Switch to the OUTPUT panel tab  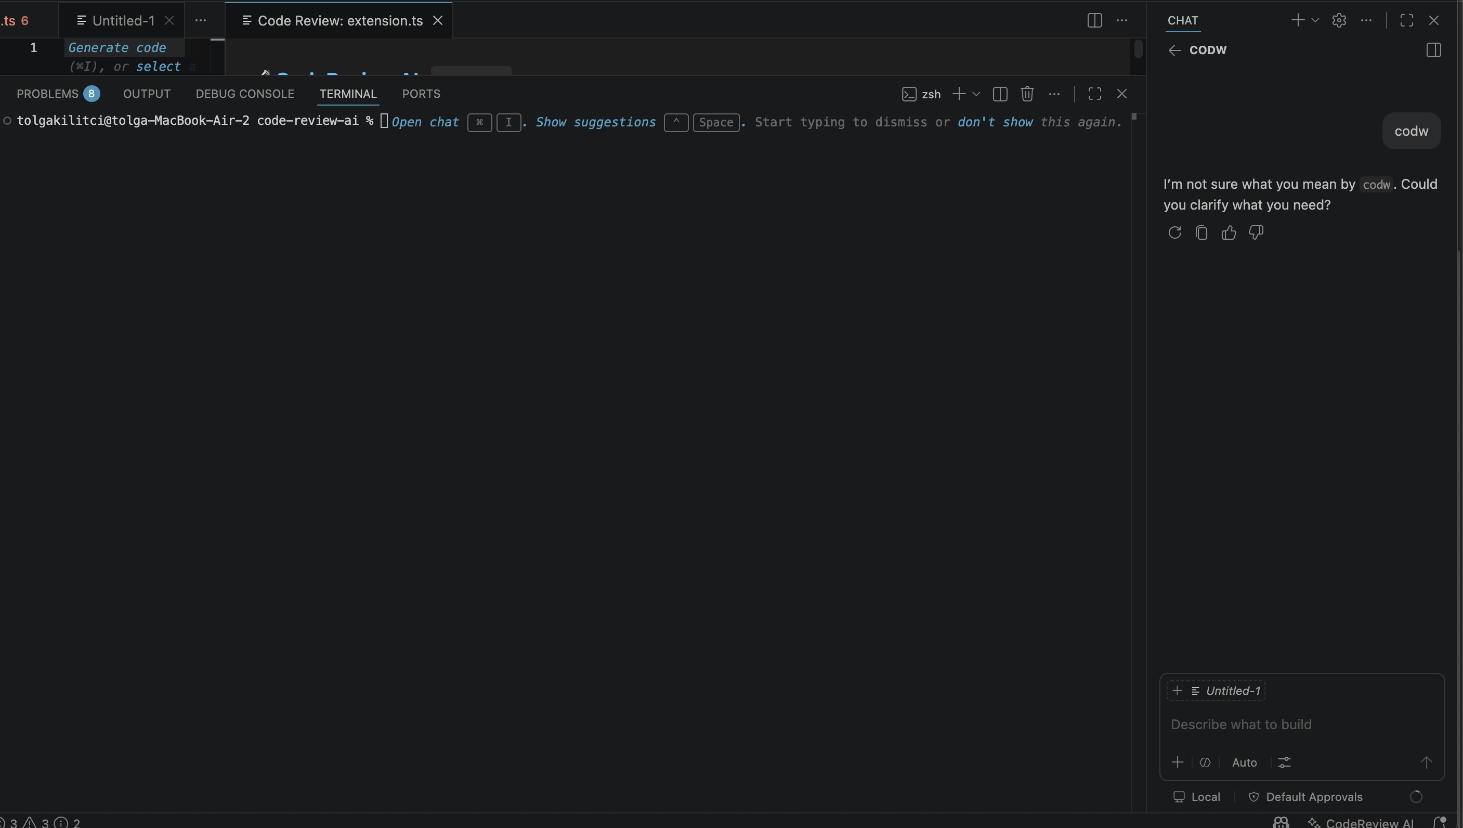tap(147, 94)
